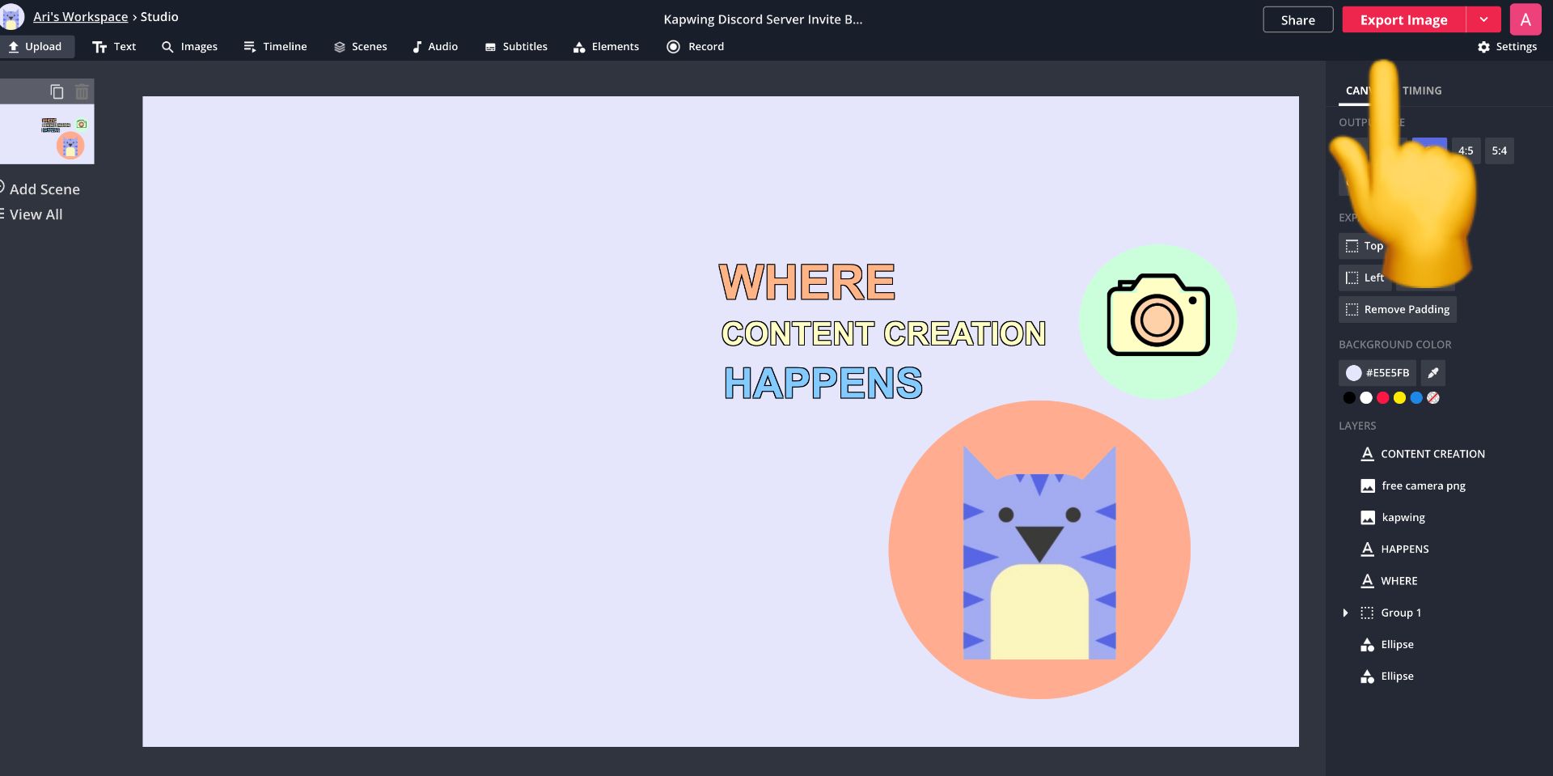Click the Remove Padding button
Image resolution: width=1553 pixels, height=776 pixels.
[x=1397, y=310]
